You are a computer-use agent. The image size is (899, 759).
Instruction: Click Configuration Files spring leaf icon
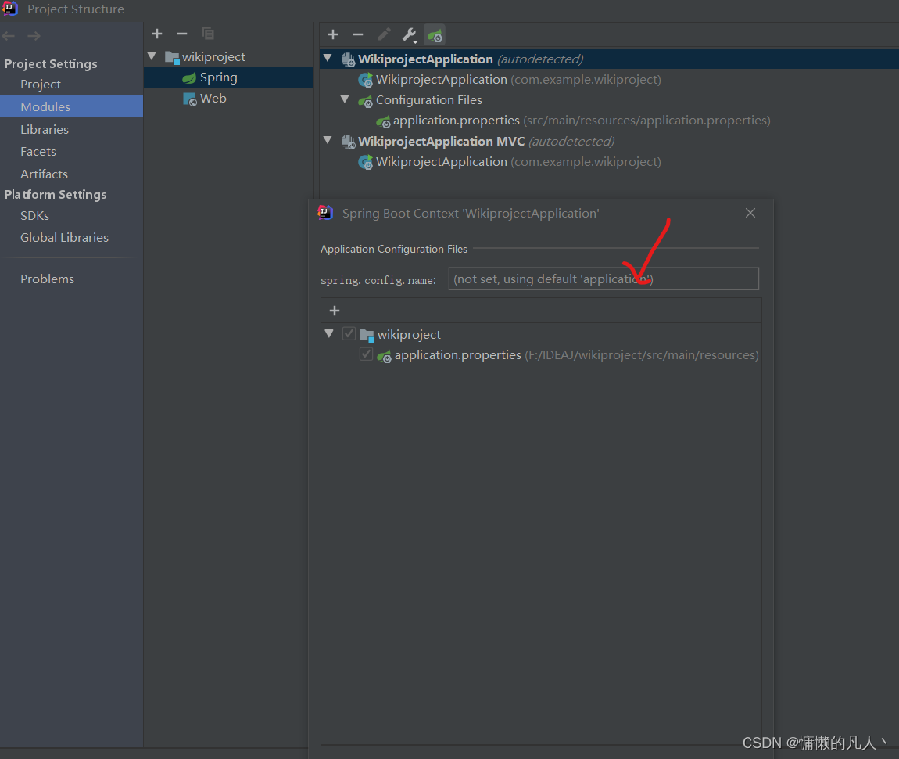pyautogui.click(x=365, y=101)
